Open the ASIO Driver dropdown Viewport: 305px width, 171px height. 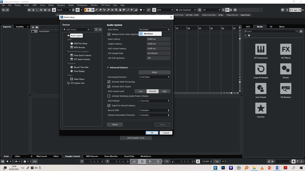click(154, 30)
